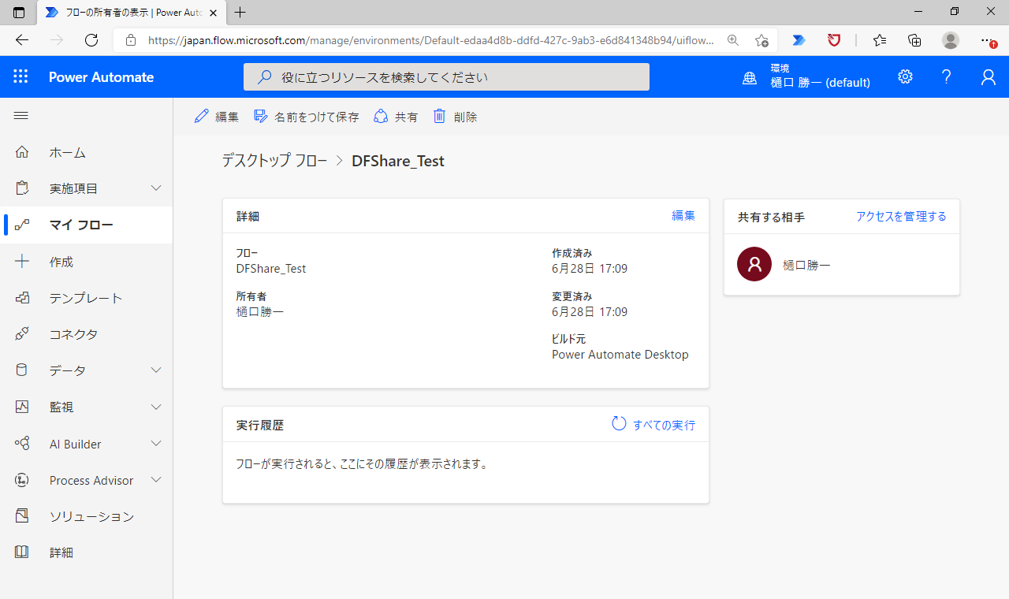This screenshot has height=599, width=1009.
Task: Open the browser zoom magnifier icon
Action: point(733,40)
